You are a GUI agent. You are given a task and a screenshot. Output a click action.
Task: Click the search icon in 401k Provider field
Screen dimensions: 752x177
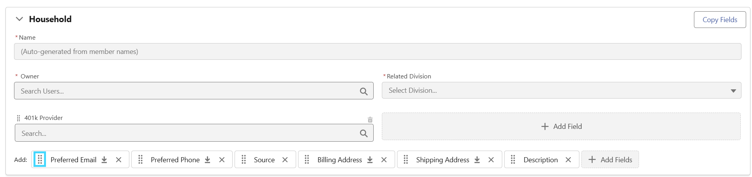click(x=364, y=134)
